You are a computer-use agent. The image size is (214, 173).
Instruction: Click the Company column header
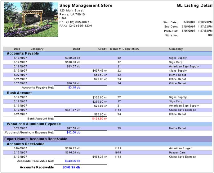(x=176, y=49)
